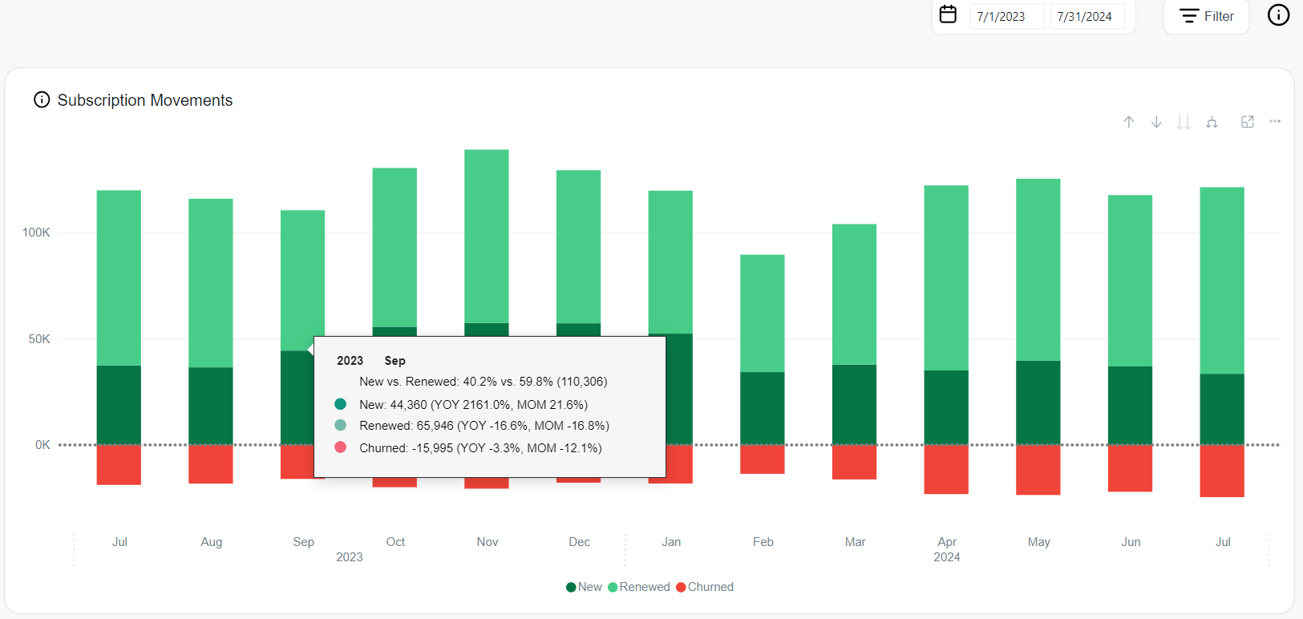The height and width of the screenshot is (619, 1303).
Task: Open the calendar date picker icon
Action: click(x=948, y=14)
